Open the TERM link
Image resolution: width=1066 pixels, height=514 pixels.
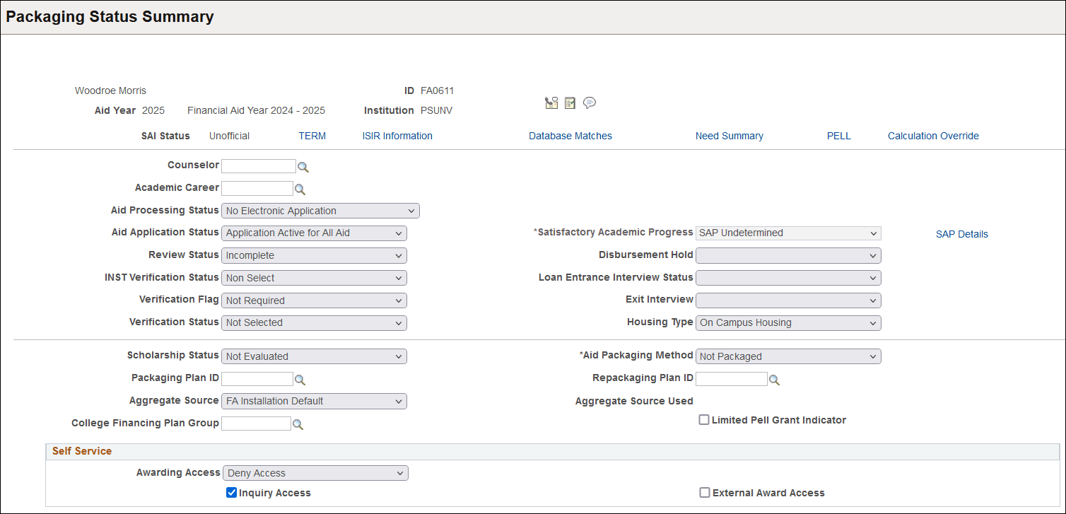(x=312, y=136)
